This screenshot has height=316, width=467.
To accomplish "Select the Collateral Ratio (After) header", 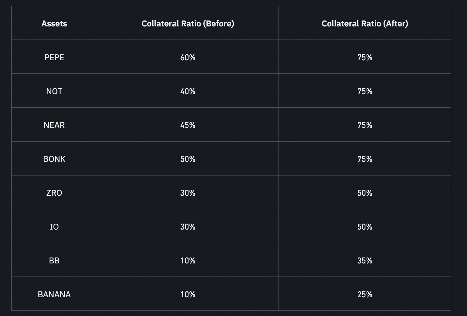I will (x=365, y=23).
